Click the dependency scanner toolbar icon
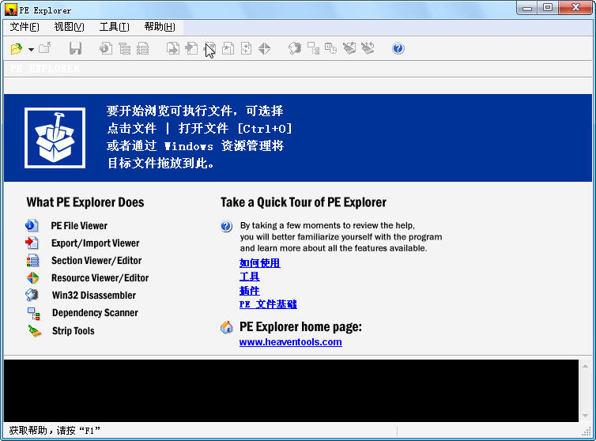Screen dimensions: 596x441 click(x=313, y=49)
